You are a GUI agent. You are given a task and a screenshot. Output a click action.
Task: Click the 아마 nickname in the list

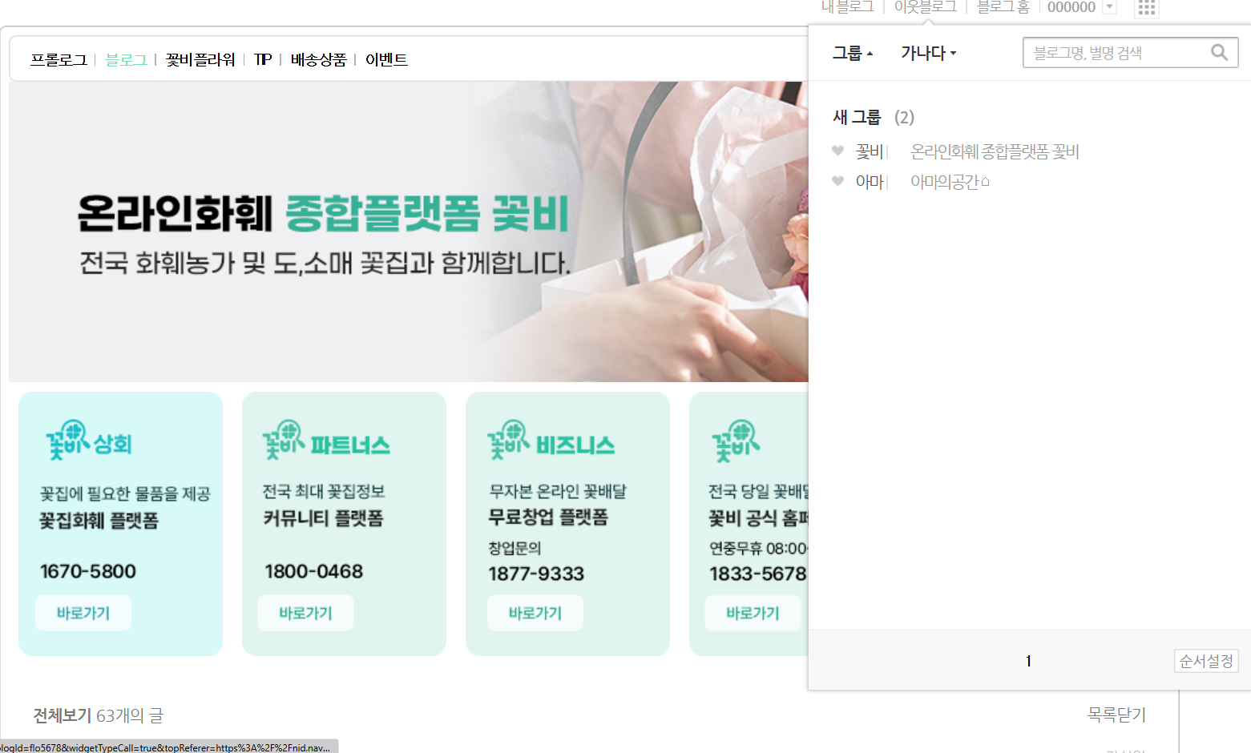coord(870,182)
